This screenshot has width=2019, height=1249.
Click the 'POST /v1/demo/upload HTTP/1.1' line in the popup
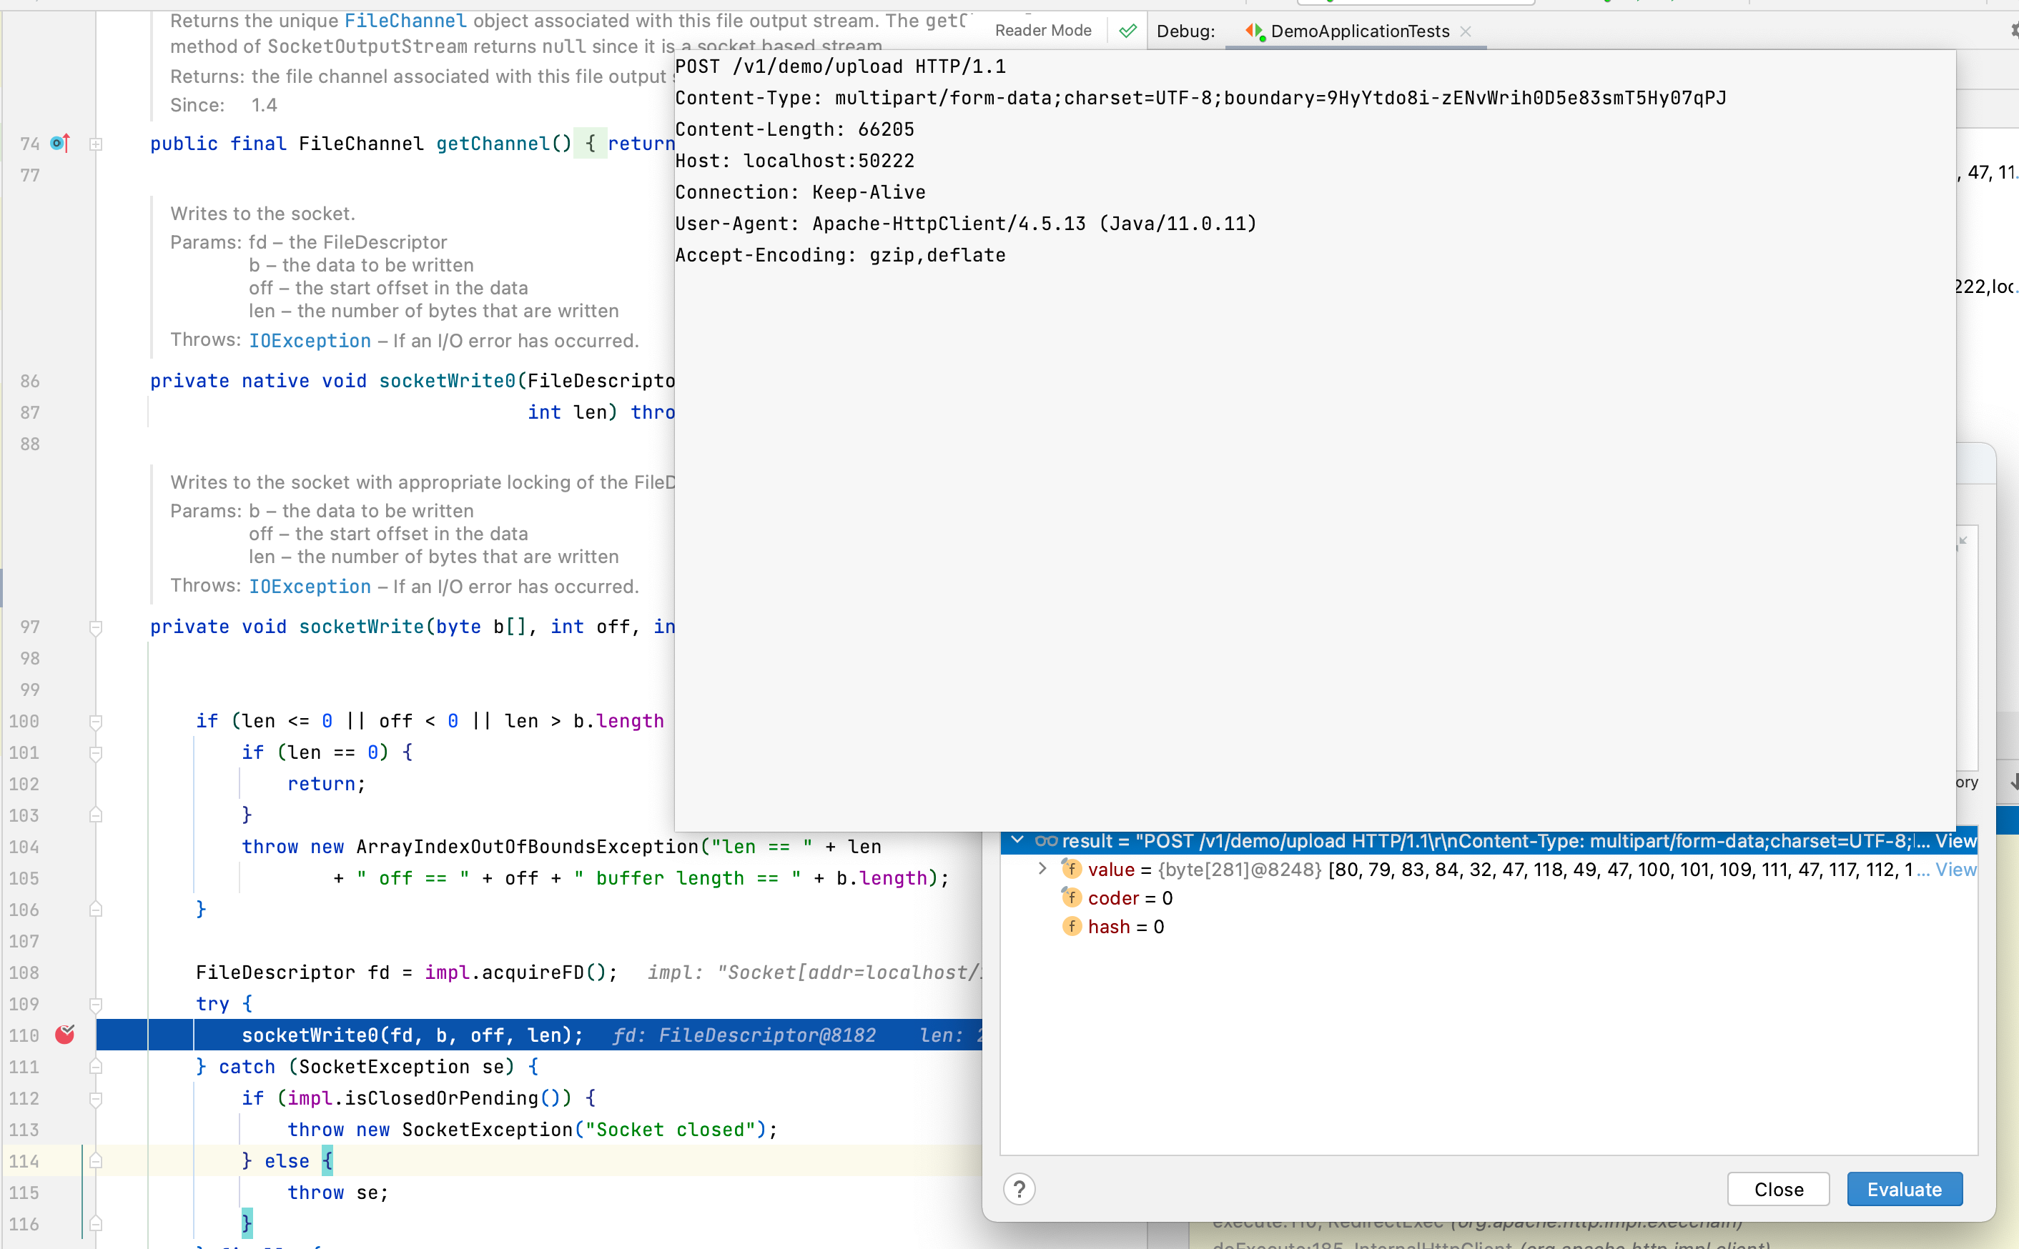pyautogui.click(x=841, y=66)
